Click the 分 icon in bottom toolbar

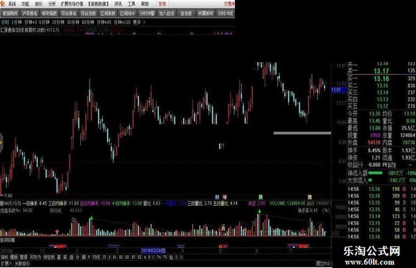tap(77, 257)
